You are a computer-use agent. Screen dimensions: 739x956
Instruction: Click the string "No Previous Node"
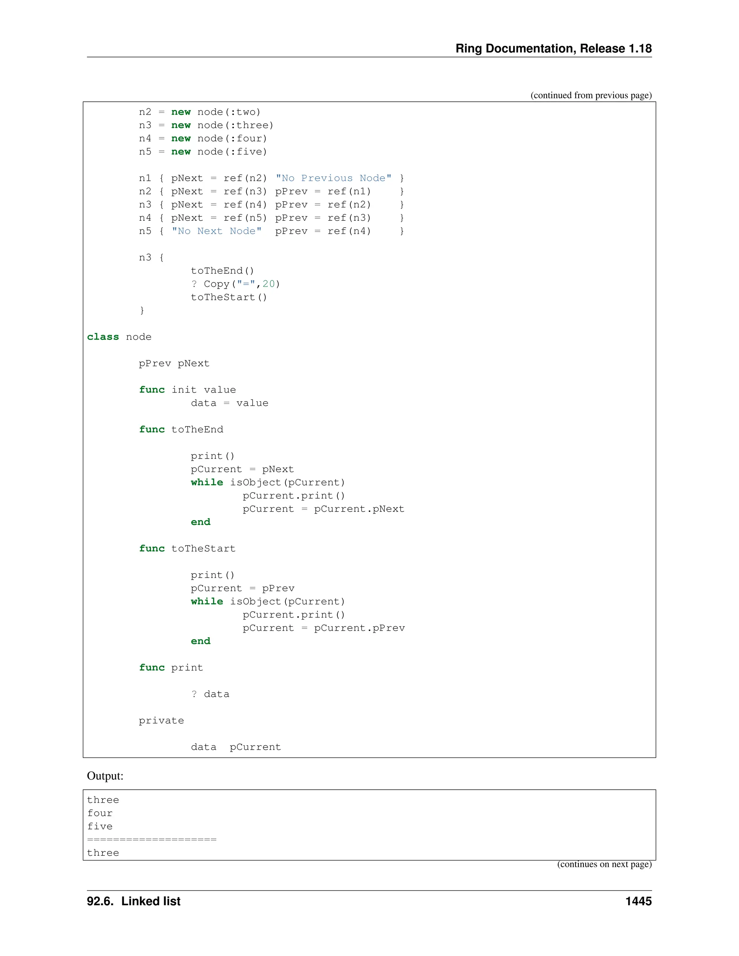[334, 178]
